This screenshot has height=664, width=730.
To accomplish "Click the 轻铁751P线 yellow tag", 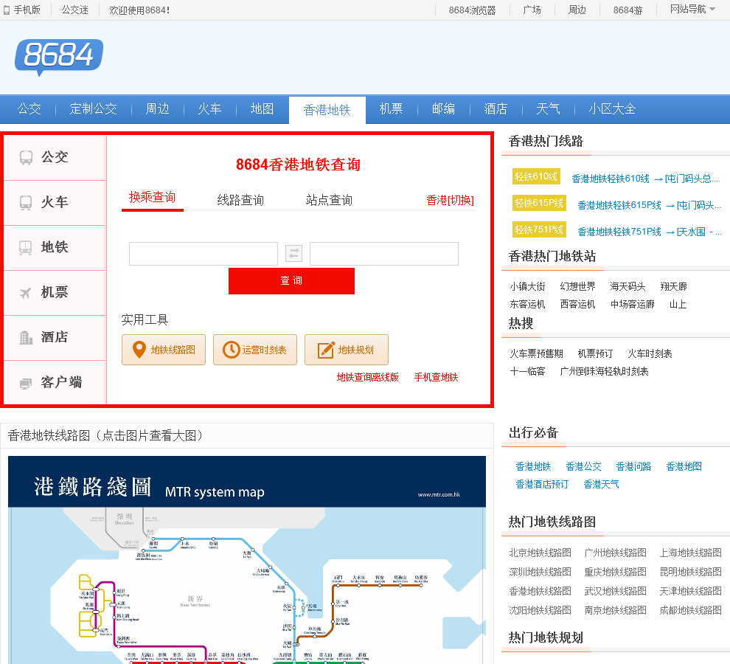I will 539,229.
